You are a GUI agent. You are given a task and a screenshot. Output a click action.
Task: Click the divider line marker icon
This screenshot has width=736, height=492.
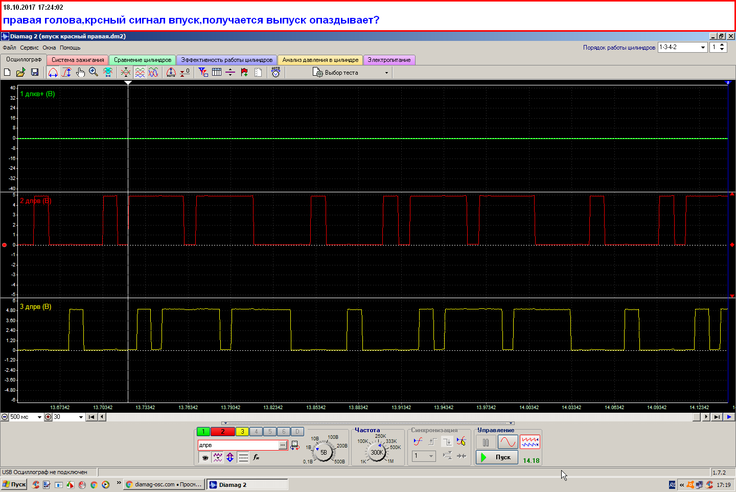(231, 72)
